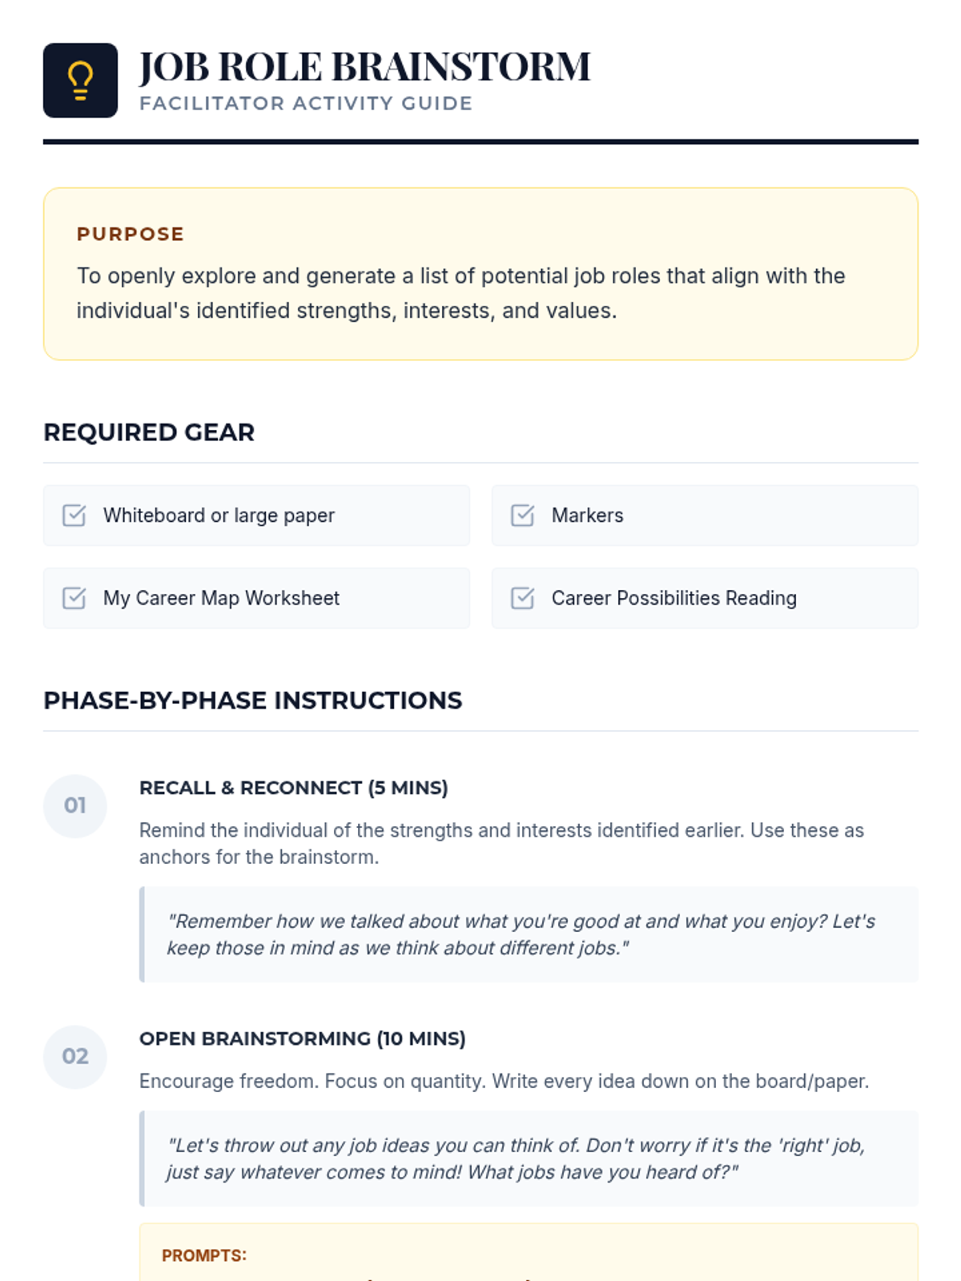This screenshot has height=1281, width=961.
Task: Click the Phase-by-Phase Instructions heading
Action: 252,701
